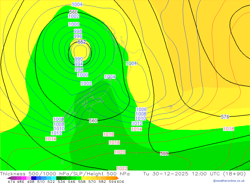Click the legend value 546
The image size is (250, 183).
(71, 182)
